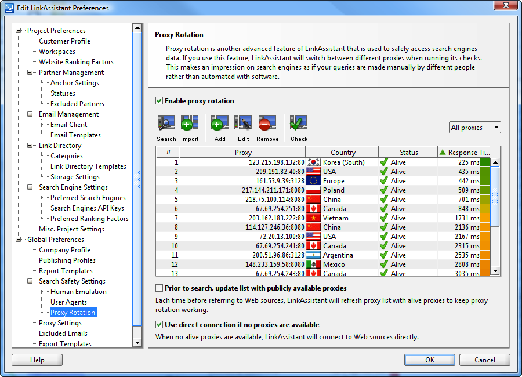Click the Import proxies icon

[x=190, y=123]
